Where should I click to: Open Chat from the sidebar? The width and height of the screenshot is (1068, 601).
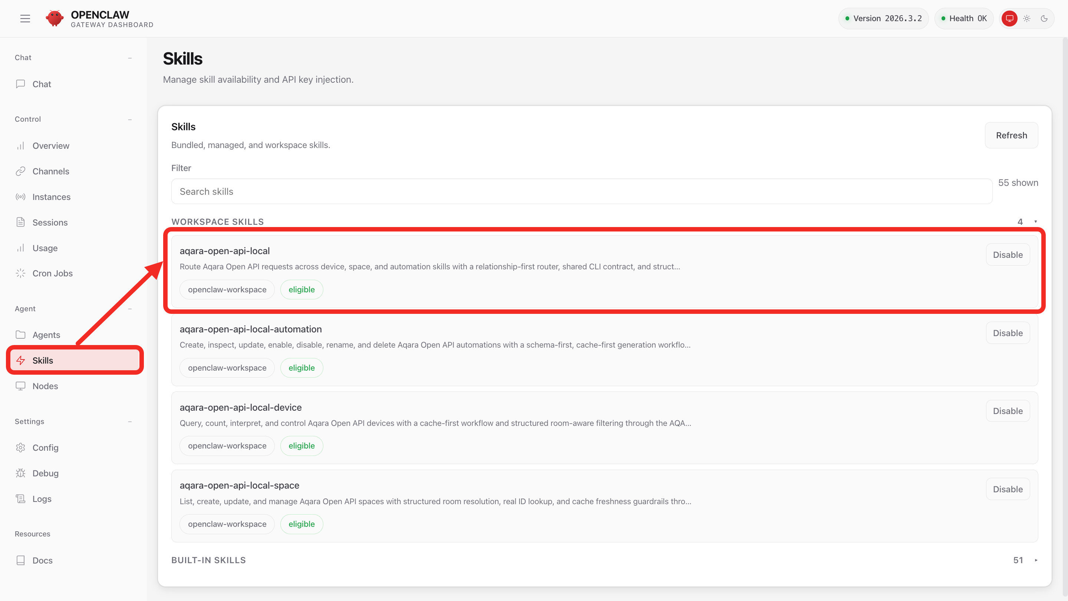(75, 84)
